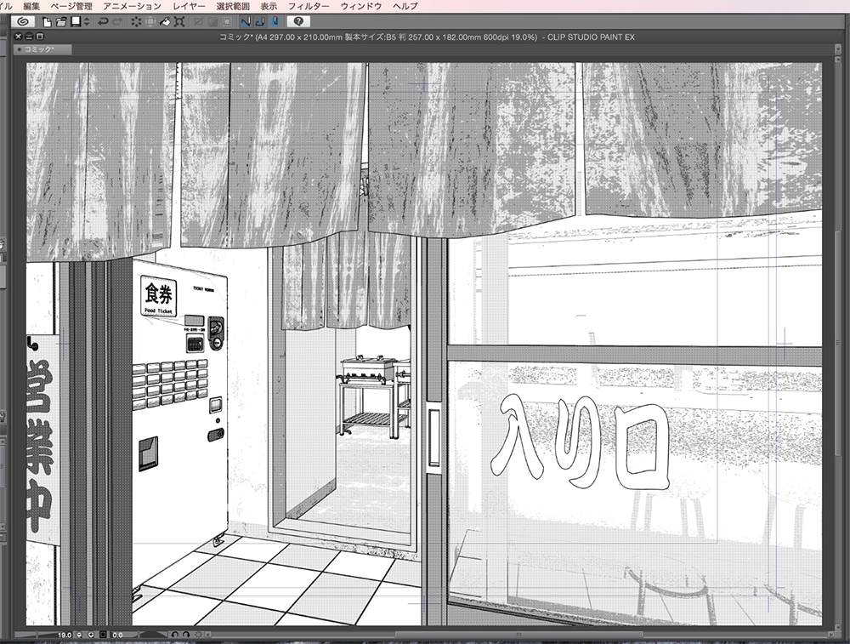Click the Open file folder icon
The height and width of the screenshot is (644, 850).
(61, 22)
